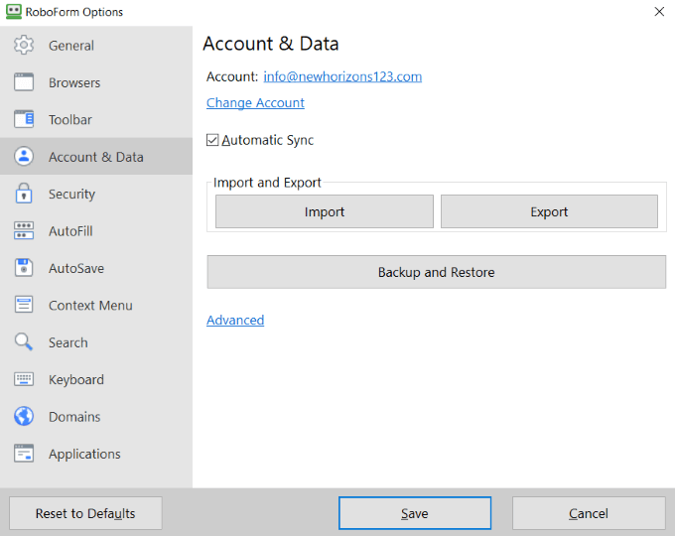Screen dimensions: 675x536
Task: Click the AutoSave disk icon
Action: (x=24, y=268)
